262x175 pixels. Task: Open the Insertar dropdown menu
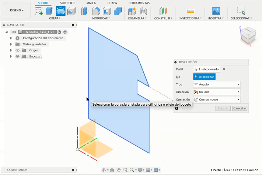[x=216, y=18]
